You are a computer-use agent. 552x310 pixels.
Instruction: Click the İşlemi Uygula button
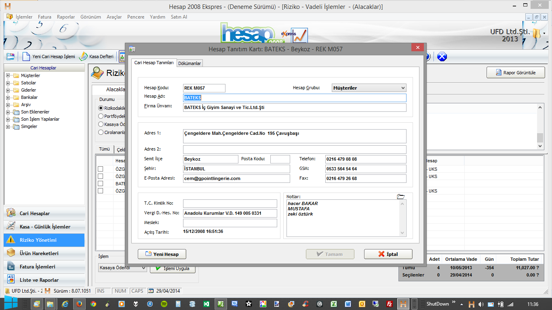pyautogui.click(x=173, y=268)
